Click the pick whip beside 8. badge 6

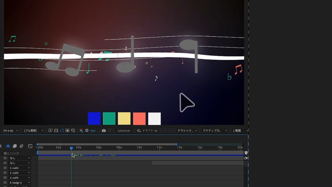[5, 183]
